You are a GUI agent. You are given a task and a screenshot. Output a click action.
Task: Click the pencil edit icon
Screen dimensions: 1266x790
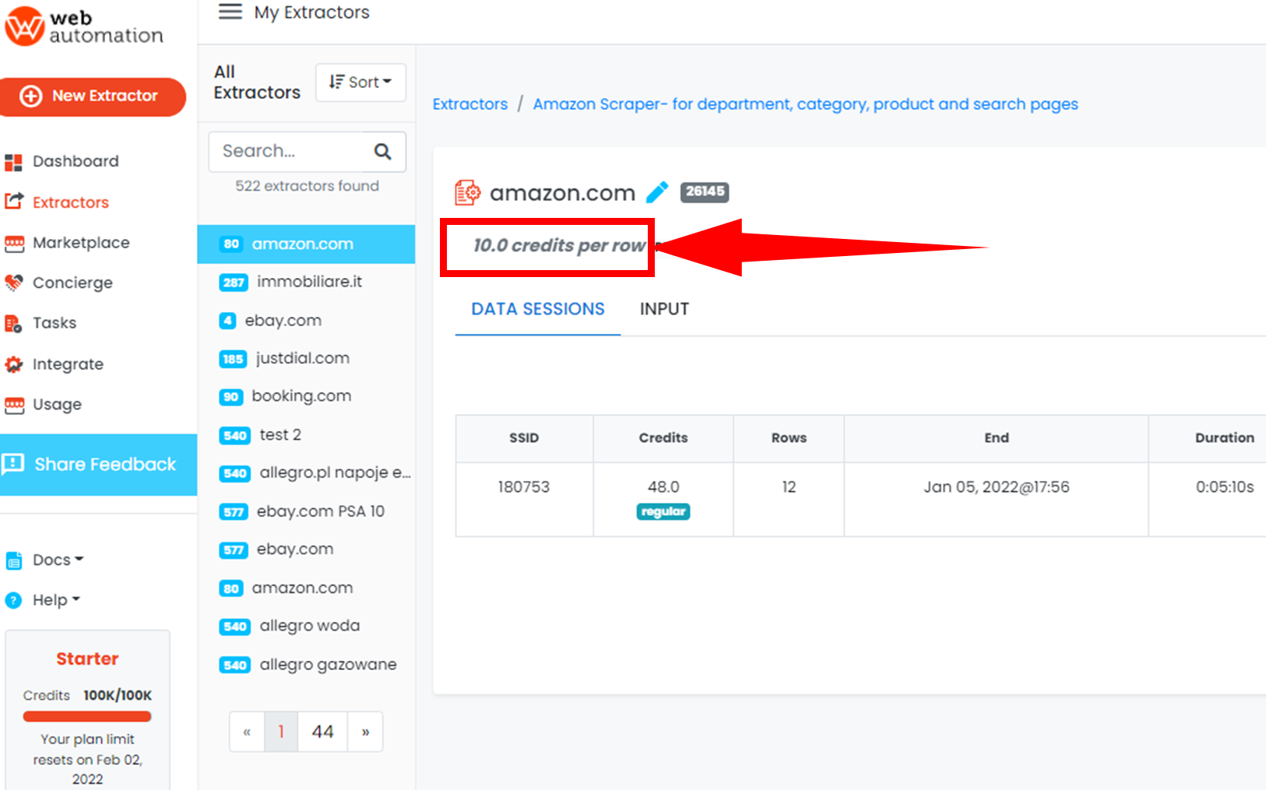[657, 191]
